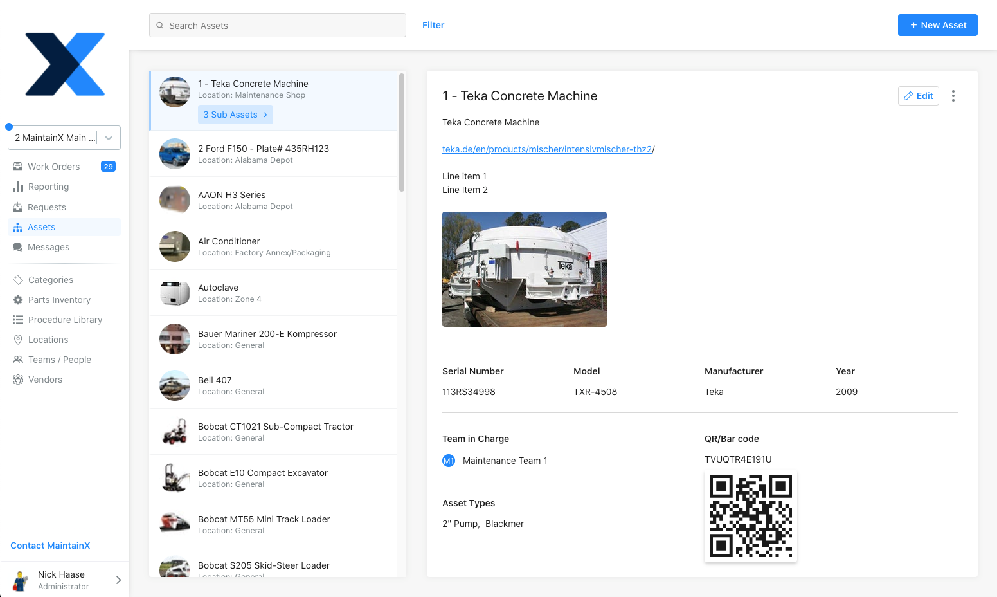Click the Reporting bar chart icon

click(x=18, y=187)
